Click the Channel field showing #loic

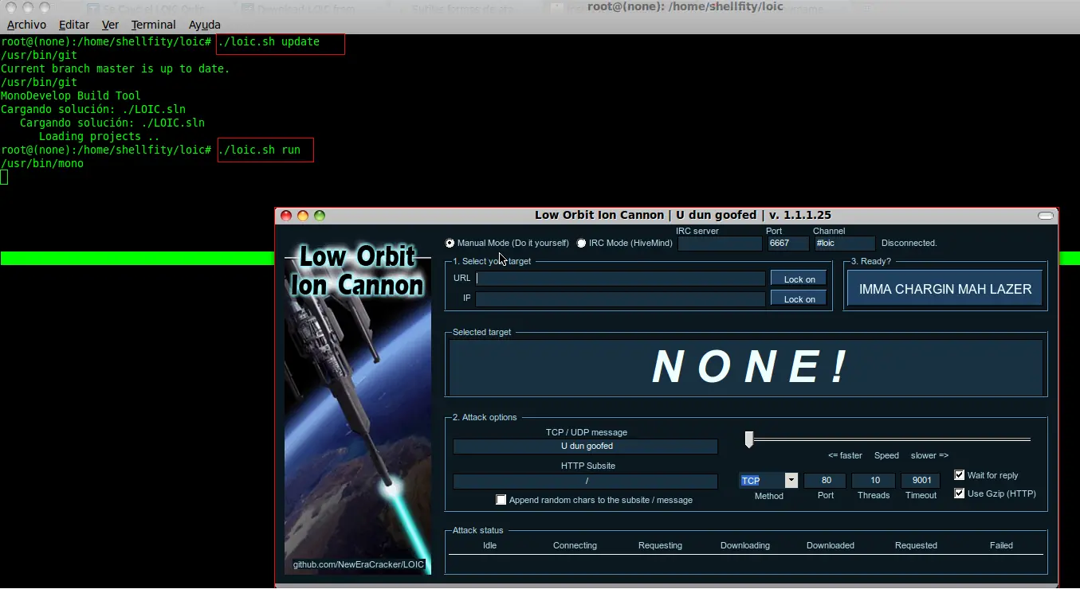point(844,244)
